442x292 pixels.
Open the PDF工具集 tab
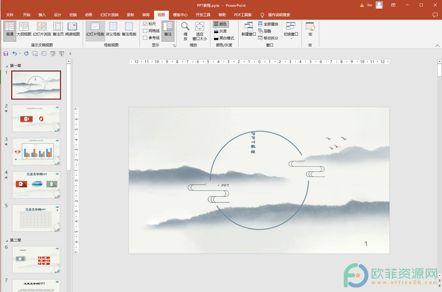point(243,15)
